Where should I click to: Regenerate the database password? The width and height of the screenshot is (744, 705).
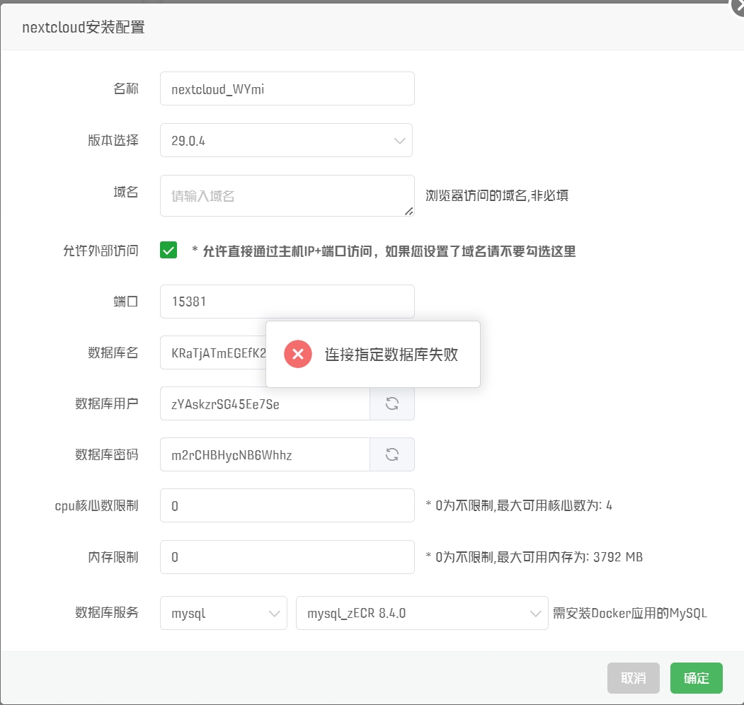click(x=392, y=454)
